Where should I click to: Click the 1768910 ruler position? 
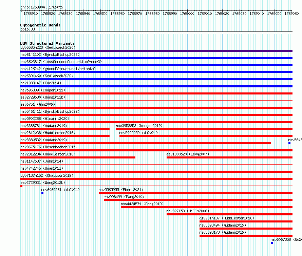[31, 14]
